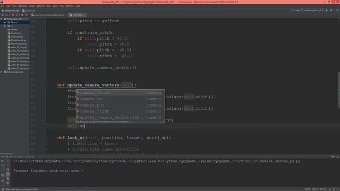Screen dimensions: 340x191
Task: Open project panel settings gear
Action: pos(22,15)
